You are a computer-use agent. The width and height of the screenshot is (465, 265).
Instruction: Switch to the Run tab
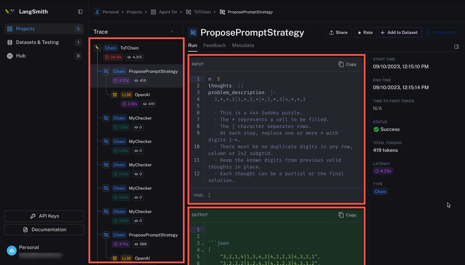coord(192,45)
